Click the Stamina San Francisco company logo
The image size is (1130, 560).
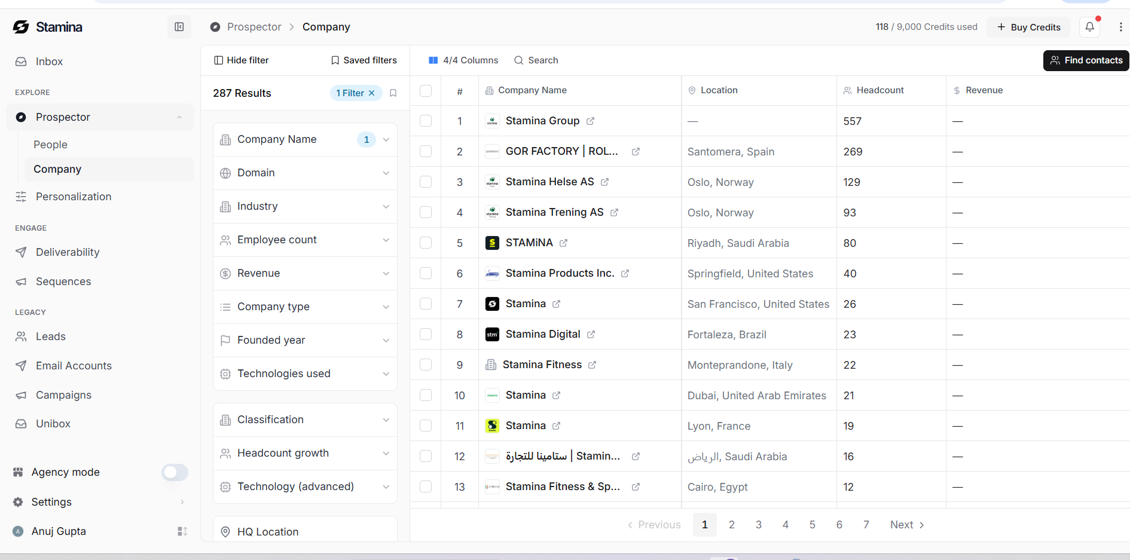click(492, 304)
